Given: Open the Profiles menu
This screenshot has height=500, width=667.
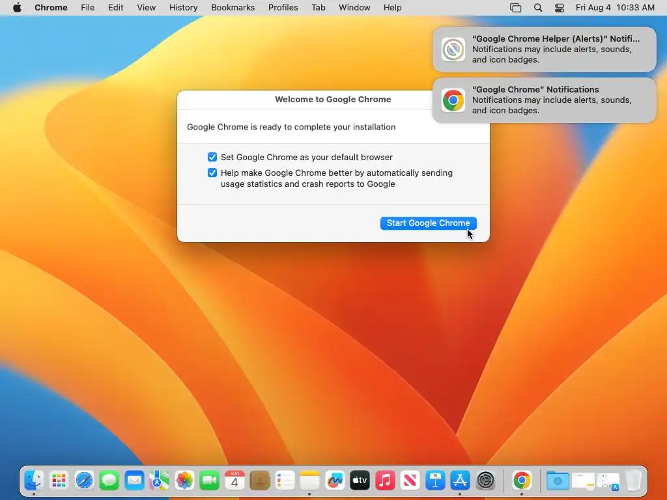Looking at the screenshot, I should [x=283, y=8].
